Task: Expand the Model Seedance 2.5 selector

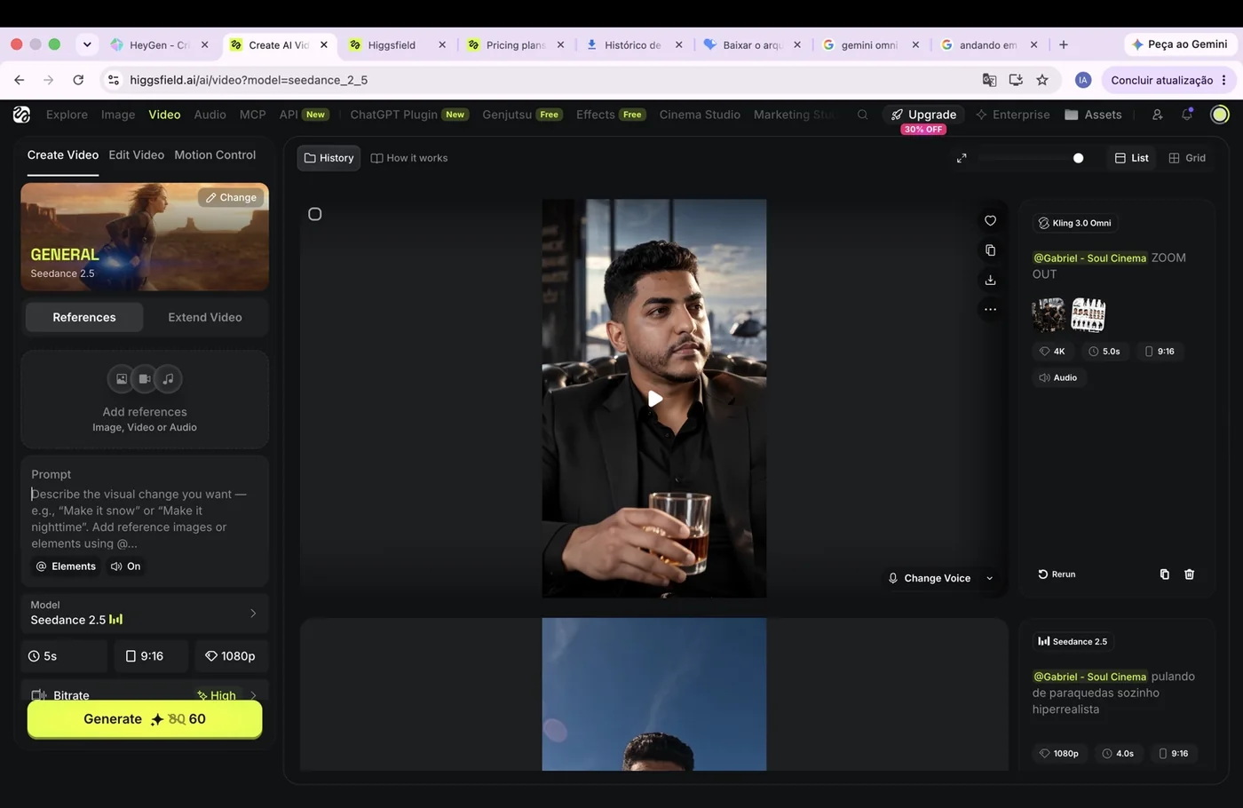Action: (x=145, y=613)
